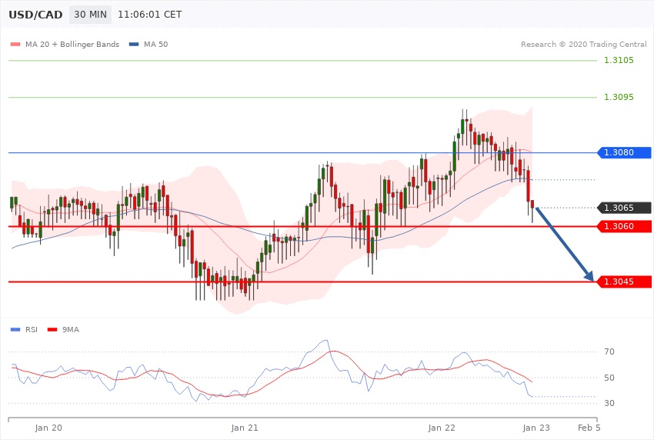Click the RSI 70 axis level
Viewport: 654px width, 443px height.
[609, 352]
